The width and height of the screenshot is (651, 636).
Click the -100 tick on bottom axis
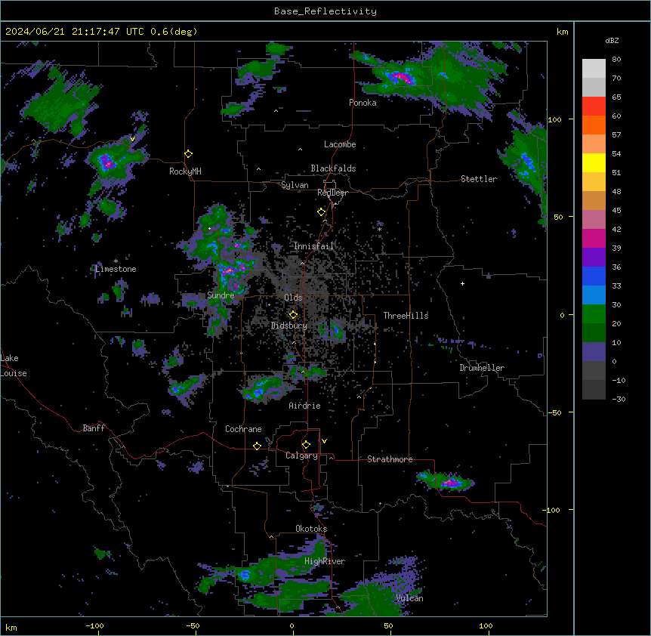coord(94,626)
